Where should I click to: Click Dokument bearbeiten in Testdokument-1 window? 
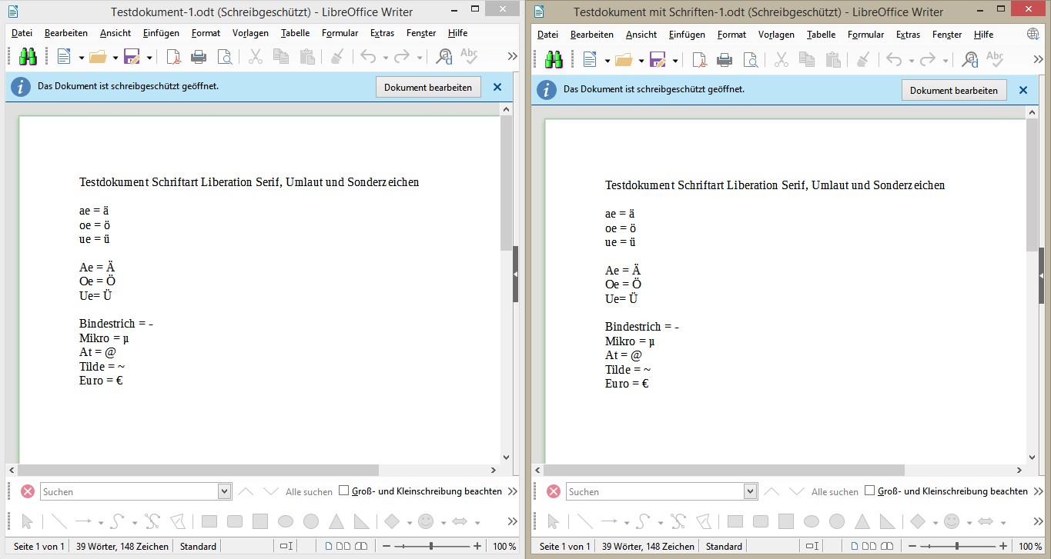pyautogui.click(x=428, y=87)
